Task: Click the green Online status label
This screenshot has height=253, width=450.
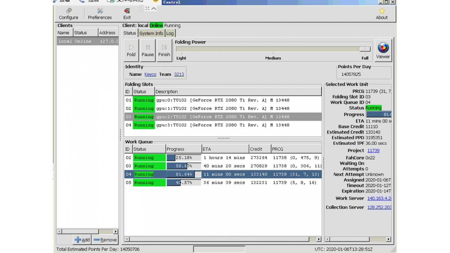Action: [156, 25]
